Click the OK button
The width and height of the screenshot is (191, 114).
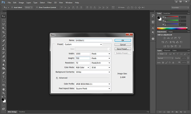[x=123, y=40]
